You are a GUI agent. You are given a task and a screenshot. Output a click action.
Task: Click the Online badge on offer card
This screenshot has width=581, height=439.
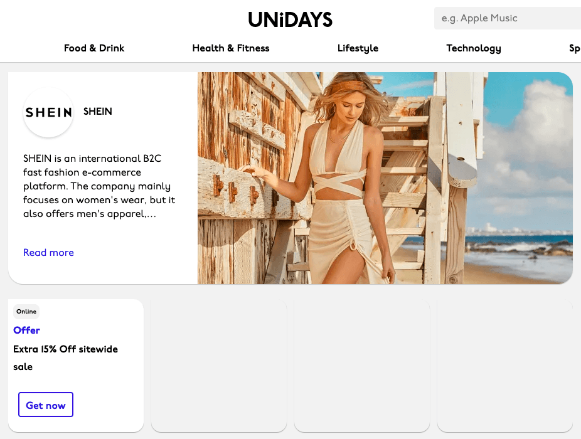[26, 312]
